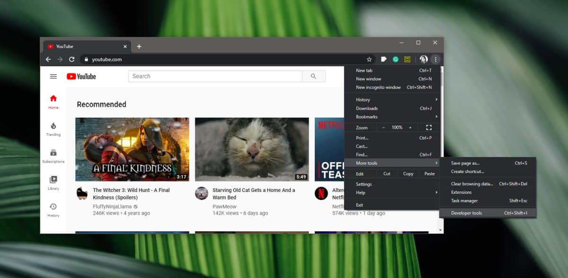Click the Starving Old Cat title link
Viewport: 568px width, 278px height.
pos(254,194)
